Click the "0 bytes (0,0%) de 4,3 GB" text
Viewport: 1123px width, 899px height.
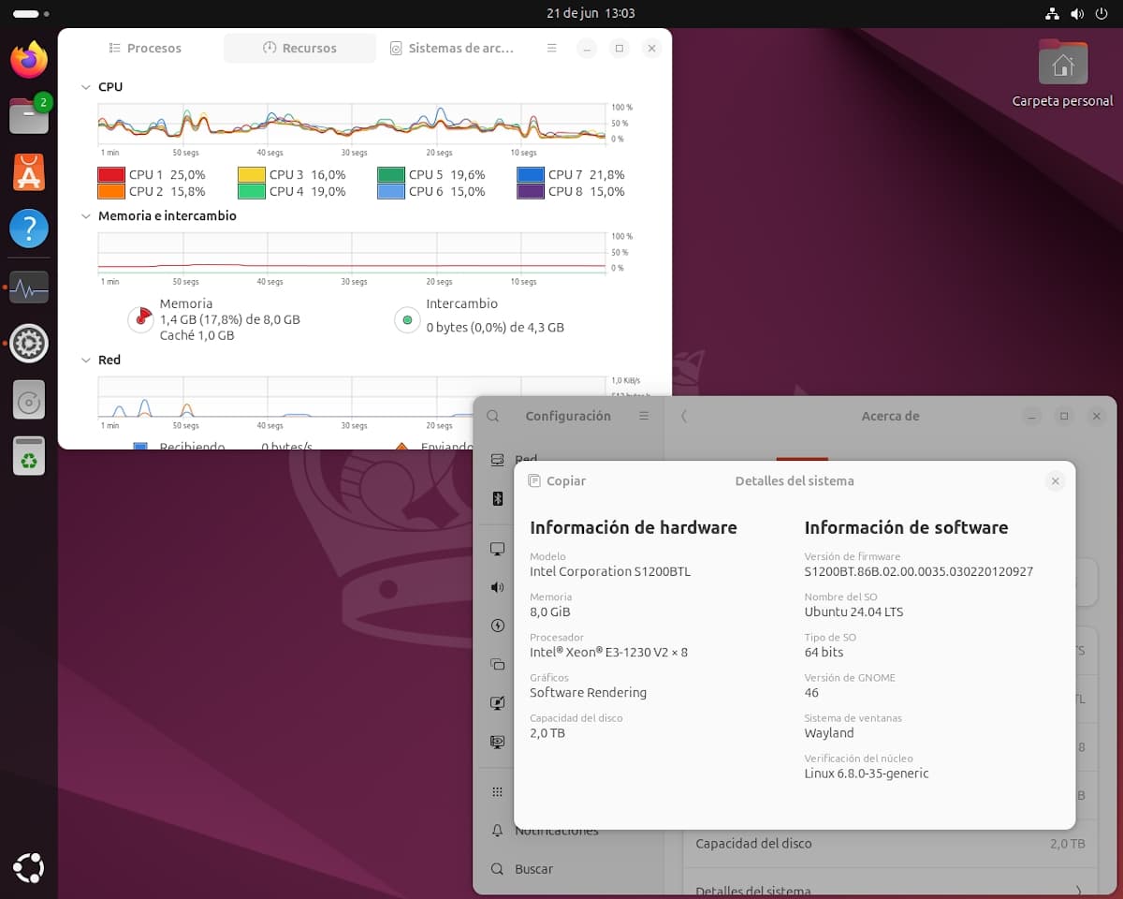(x=495, y=328)
